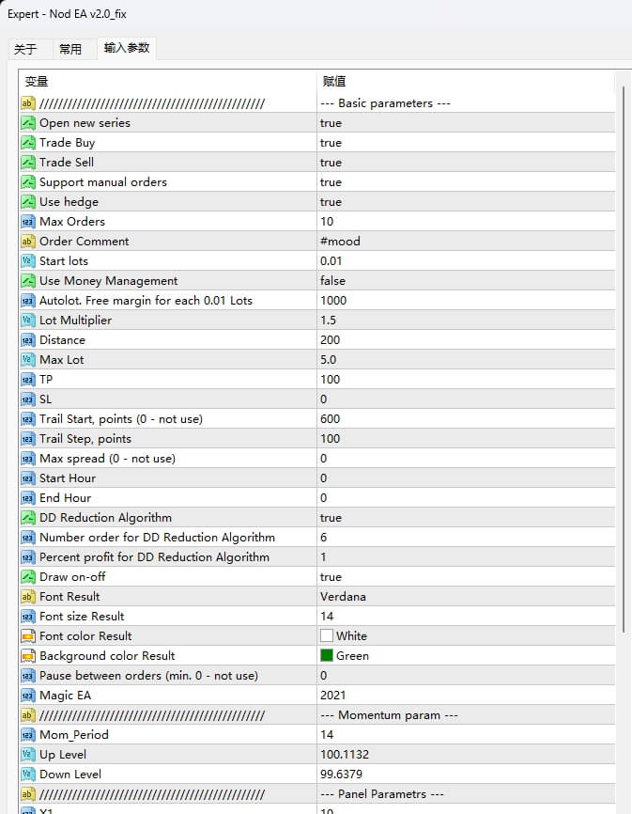Toggle Use Money Management false value
632x814 pixels.
click(332, 281)
